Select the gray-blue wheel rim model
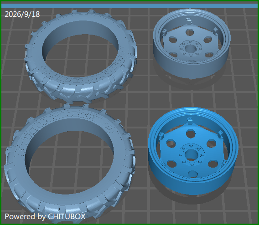The width and height of the screenshot is (259, 225). point(192,44)
